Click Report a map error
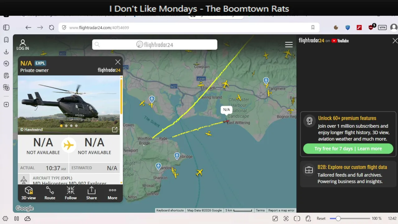 coord(281,210)
